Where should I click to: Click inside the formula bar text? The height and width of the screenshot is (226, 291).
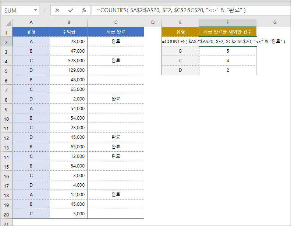tap(171, 10)
